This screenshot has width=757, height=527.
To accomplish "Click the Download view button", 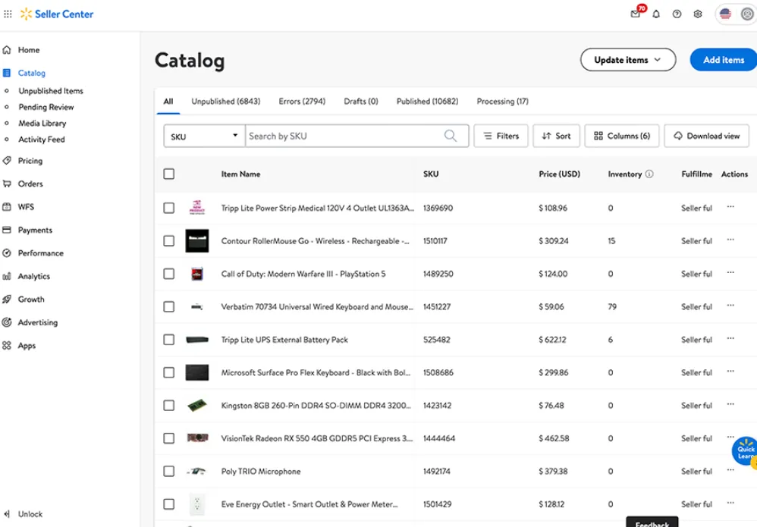I will point(706,136).
